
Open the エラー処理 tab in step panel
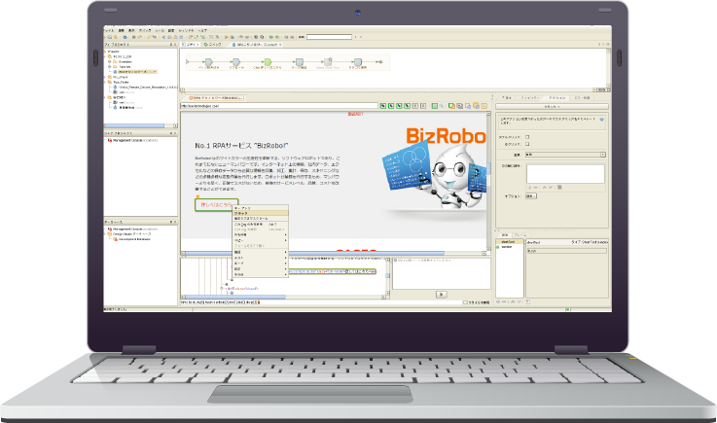tap(582, 97)
